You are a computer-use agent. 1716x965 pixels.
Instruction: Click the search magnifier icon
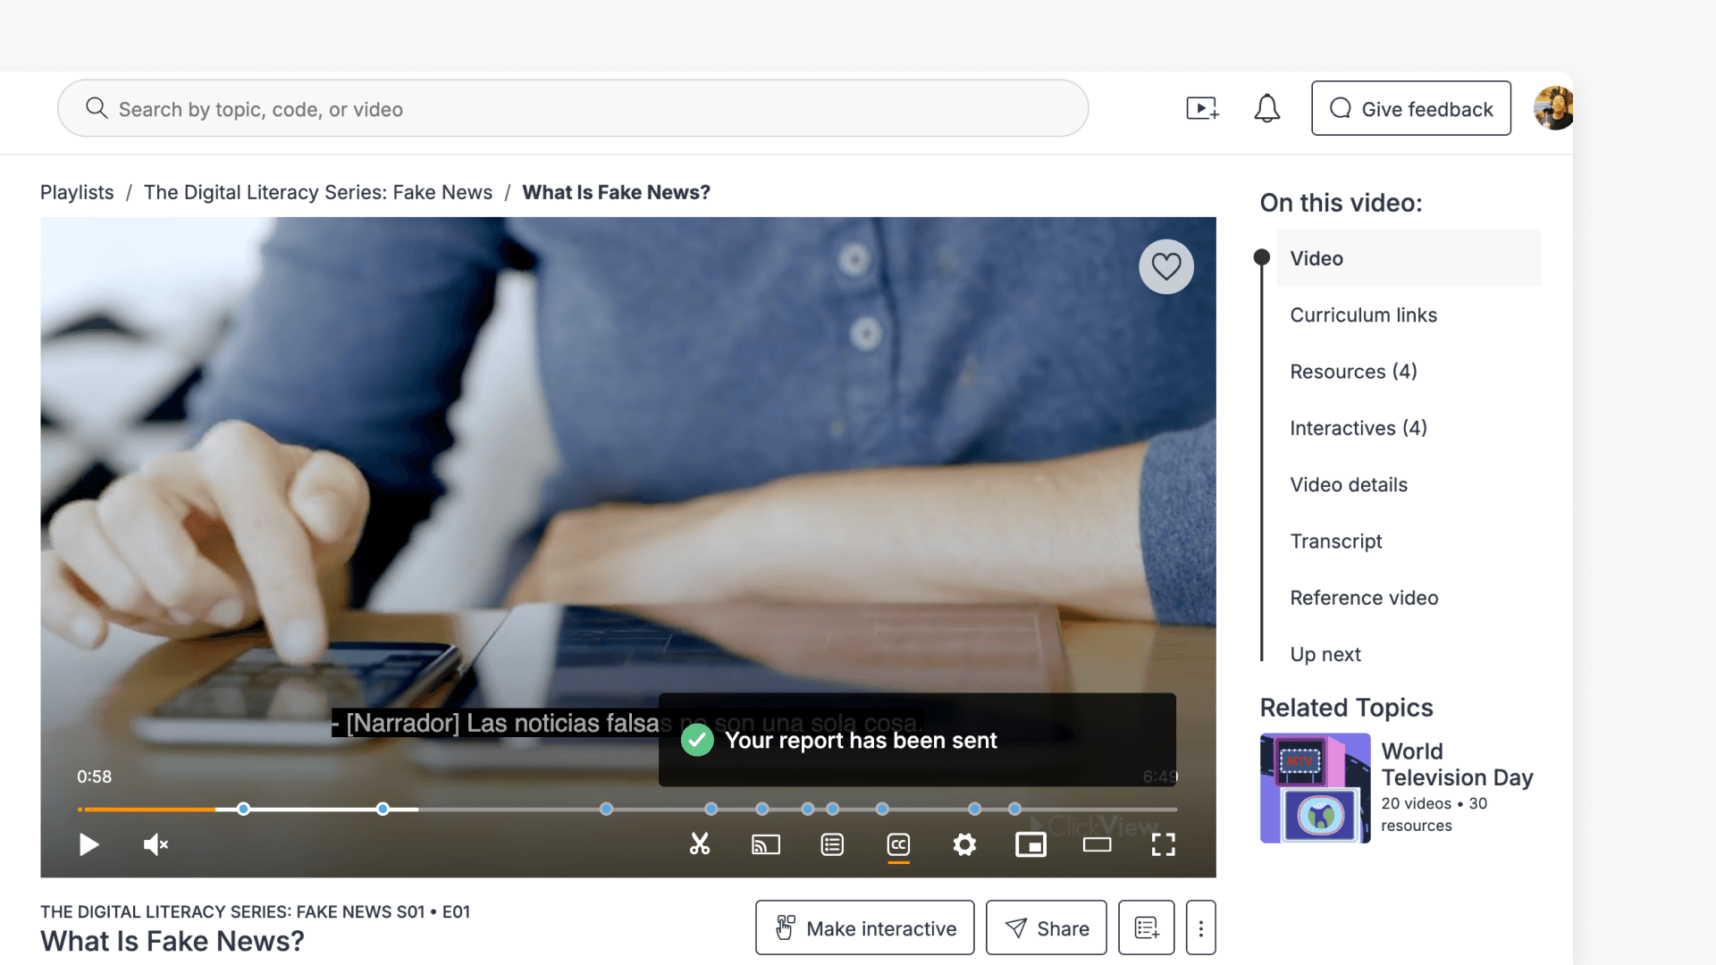[x=97, y=108]
